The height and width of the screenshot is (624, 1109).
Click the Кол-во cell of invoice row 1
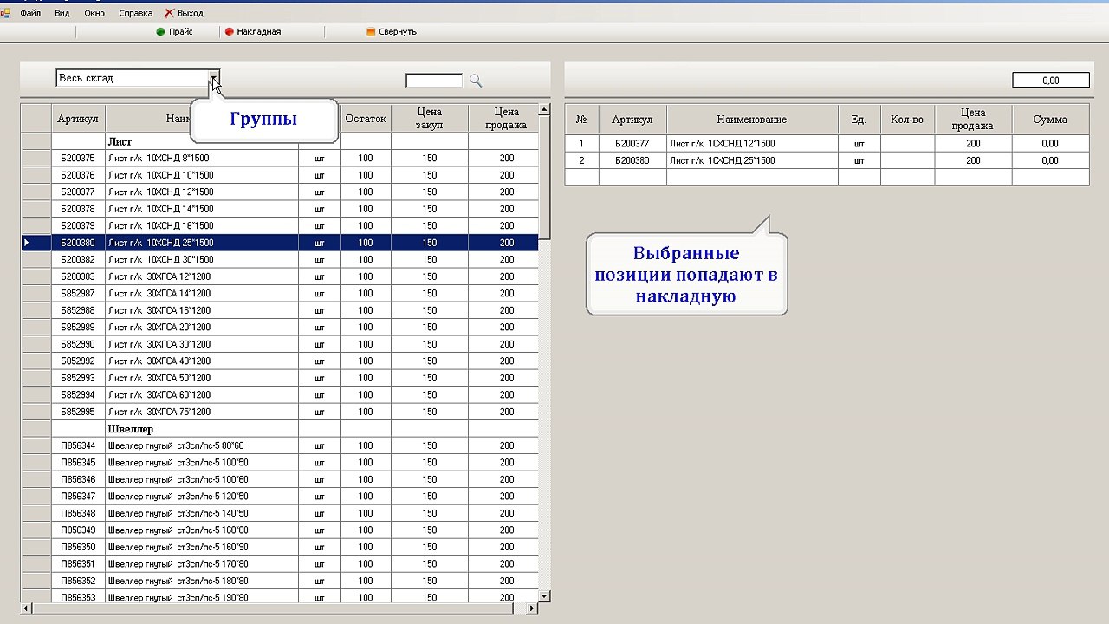(x=907, y=144)
